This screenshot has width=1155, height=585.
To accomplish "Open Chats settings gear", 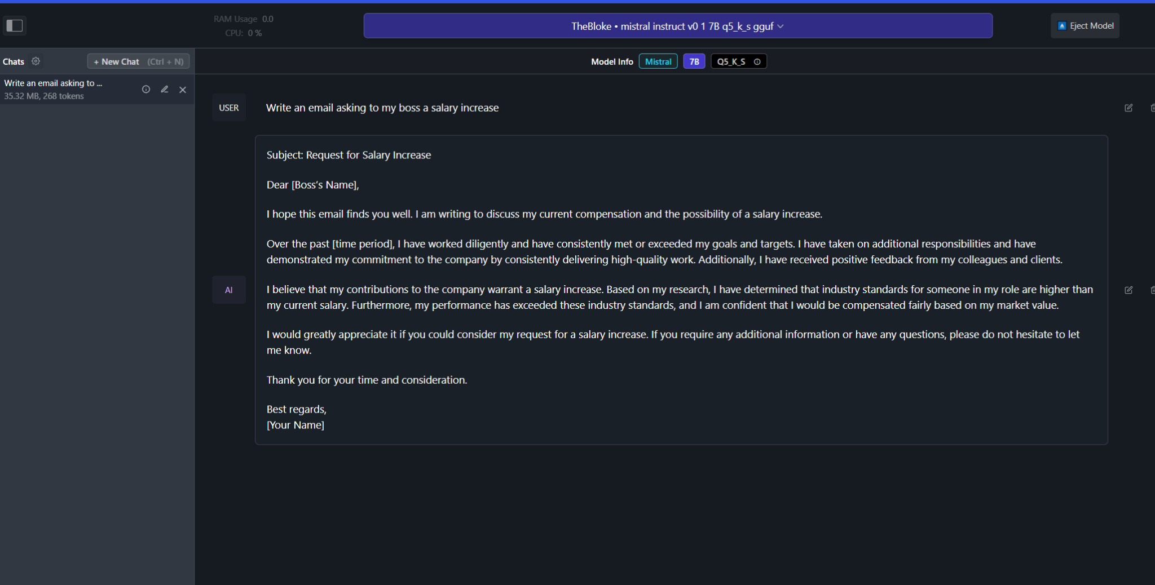I will tap(36, 61).
